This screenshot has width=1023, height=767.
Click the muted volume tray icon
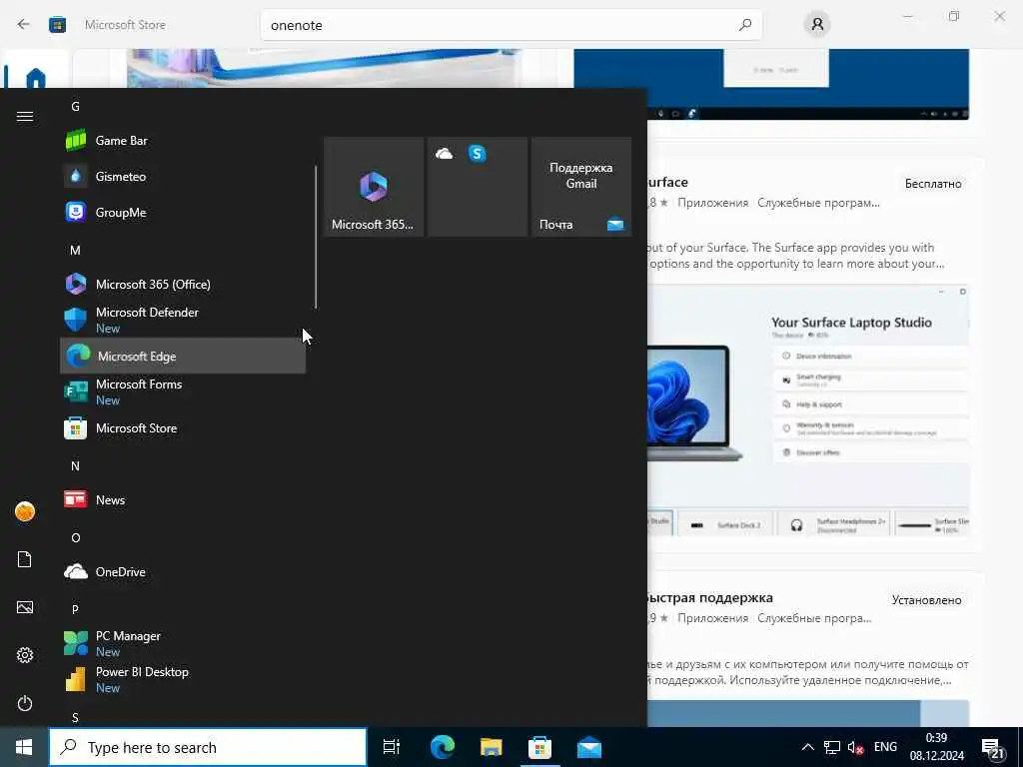click(855, 747)
